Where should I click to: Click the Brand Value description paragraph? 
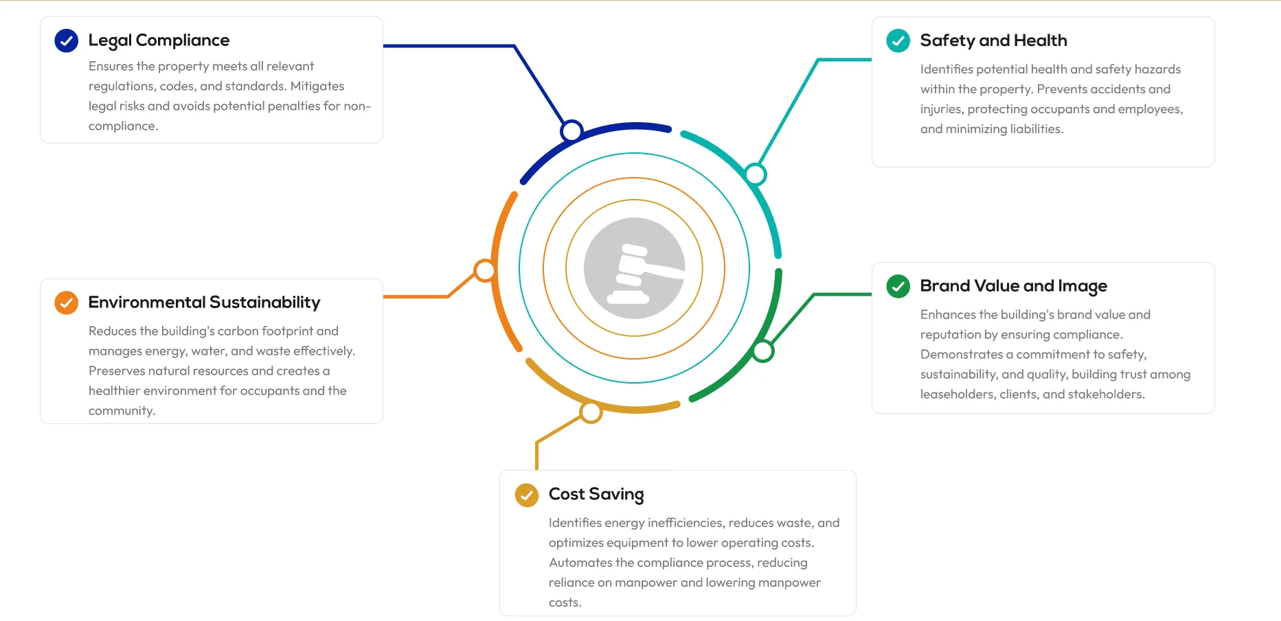[1055, 354]
